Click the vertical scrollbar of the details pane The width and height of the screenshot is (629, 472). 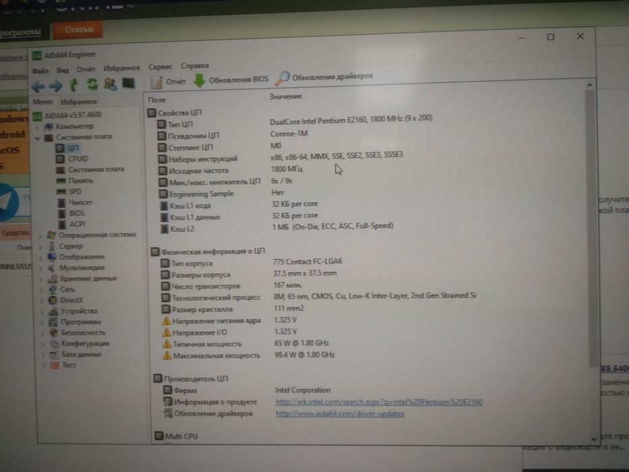point(591,229)
